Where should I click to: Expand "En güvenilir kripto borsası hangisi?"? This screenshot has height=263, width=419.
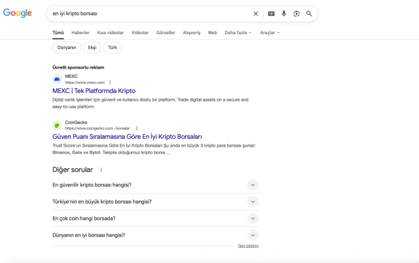pyautogui.click(x=253, y=185)
